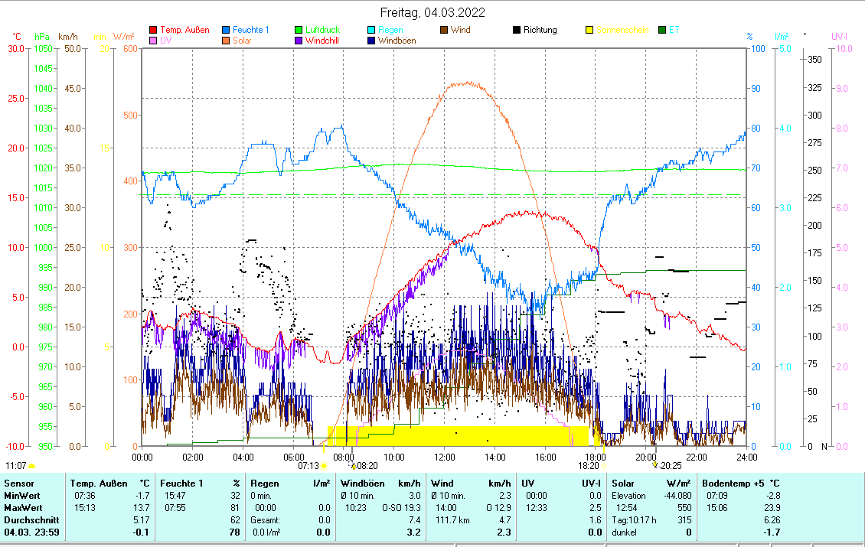Click the pink UV legend icon

(x=154, y=41)
